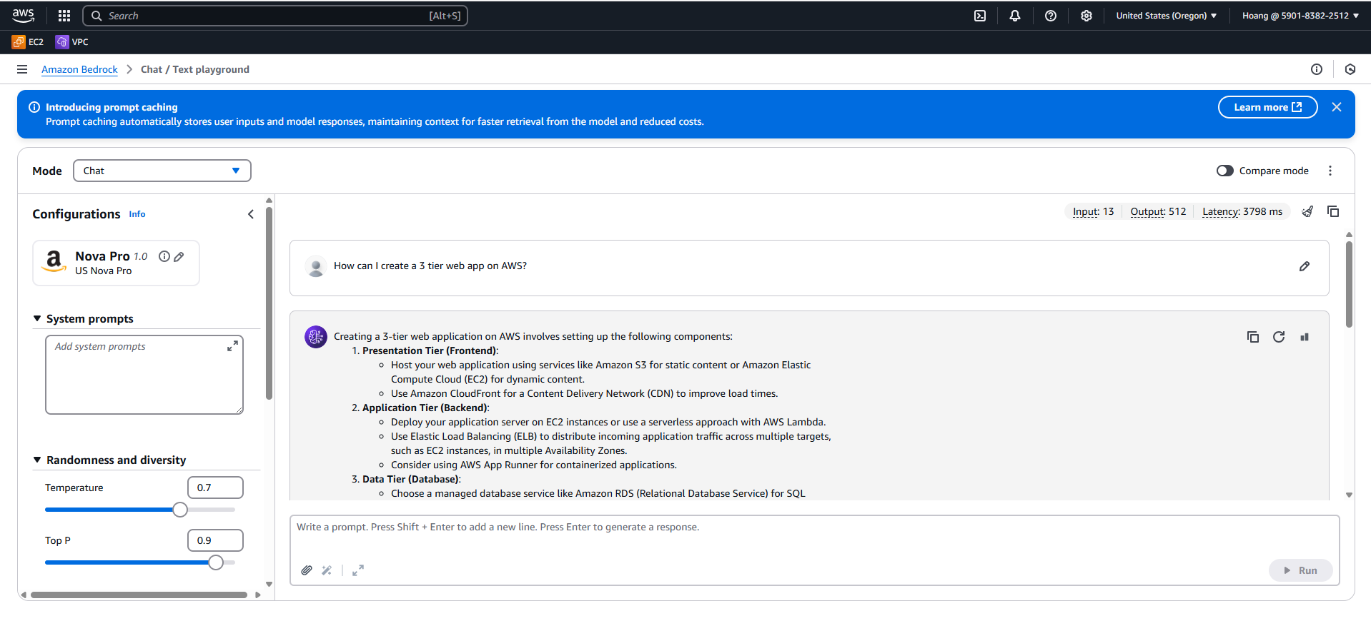Open Configurations Info link
Image resolution: width=1371 pixels, height=621 pixels.
[x=137, y=214]
